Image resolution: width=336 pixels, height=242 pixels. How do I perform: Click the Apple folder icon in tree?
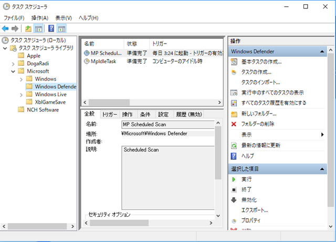[21, 56]
